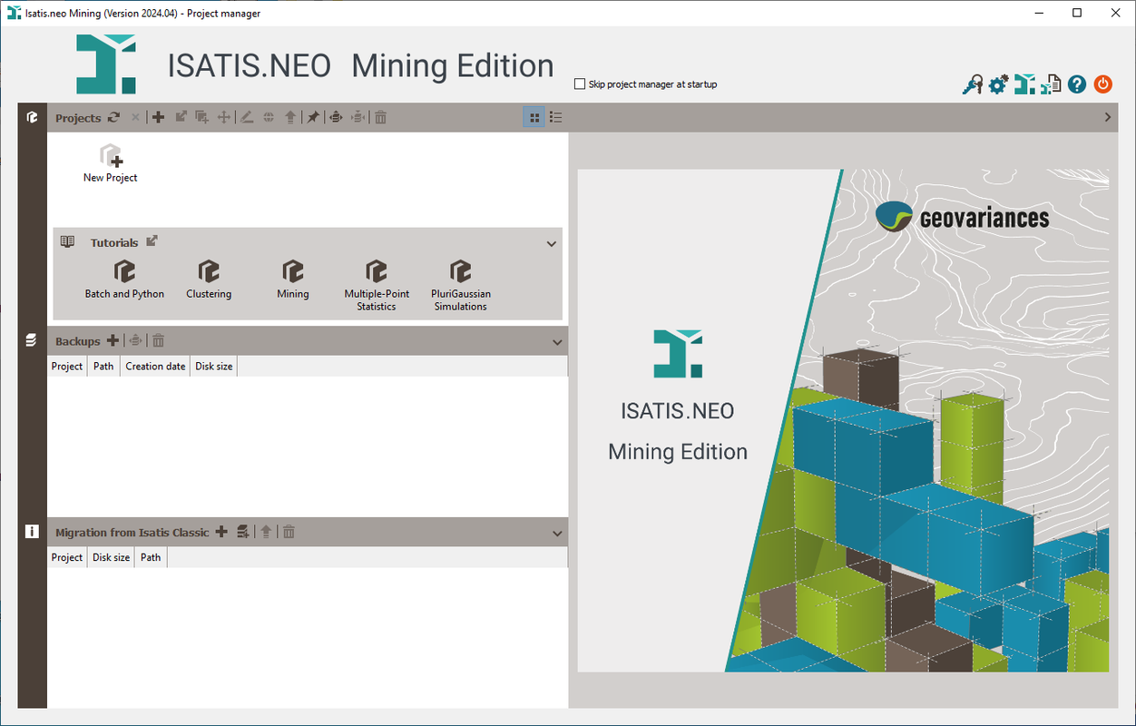
Task: Click Backups table Path column header
Action: [x=103, y=366]
